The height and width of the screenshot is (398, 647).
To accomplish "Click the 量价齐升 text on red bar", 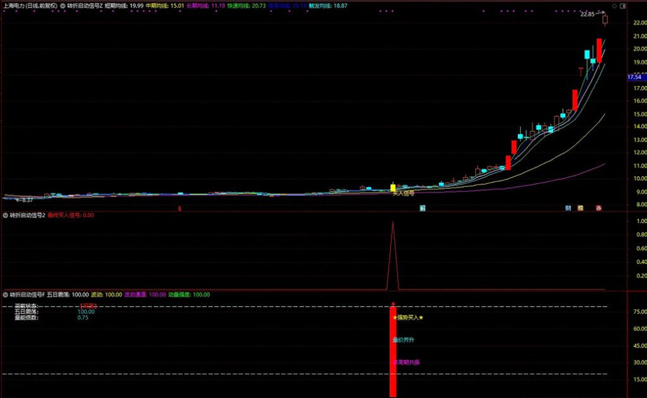I will [403, 340].
